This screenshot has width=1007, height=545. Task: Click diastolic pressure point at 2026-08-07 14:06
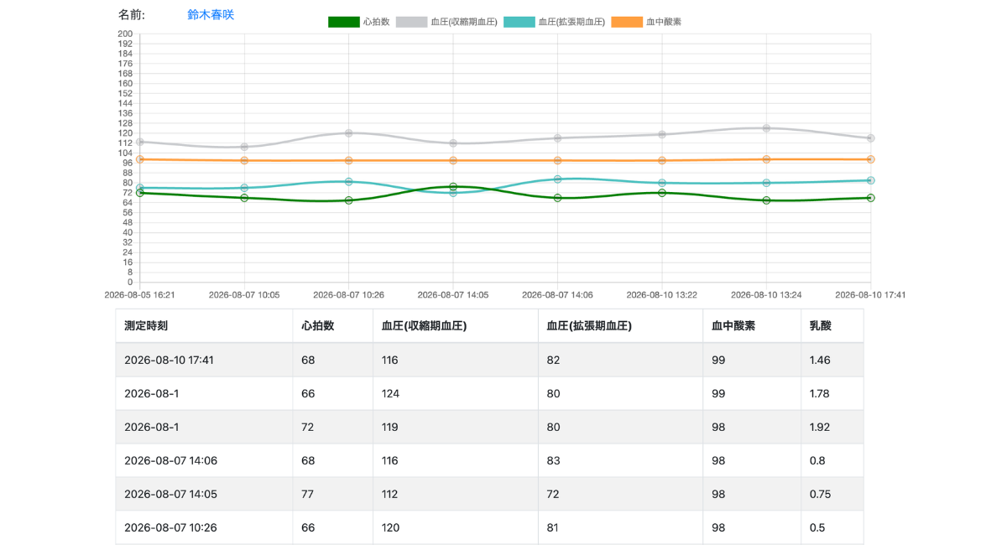coord(557,179)
